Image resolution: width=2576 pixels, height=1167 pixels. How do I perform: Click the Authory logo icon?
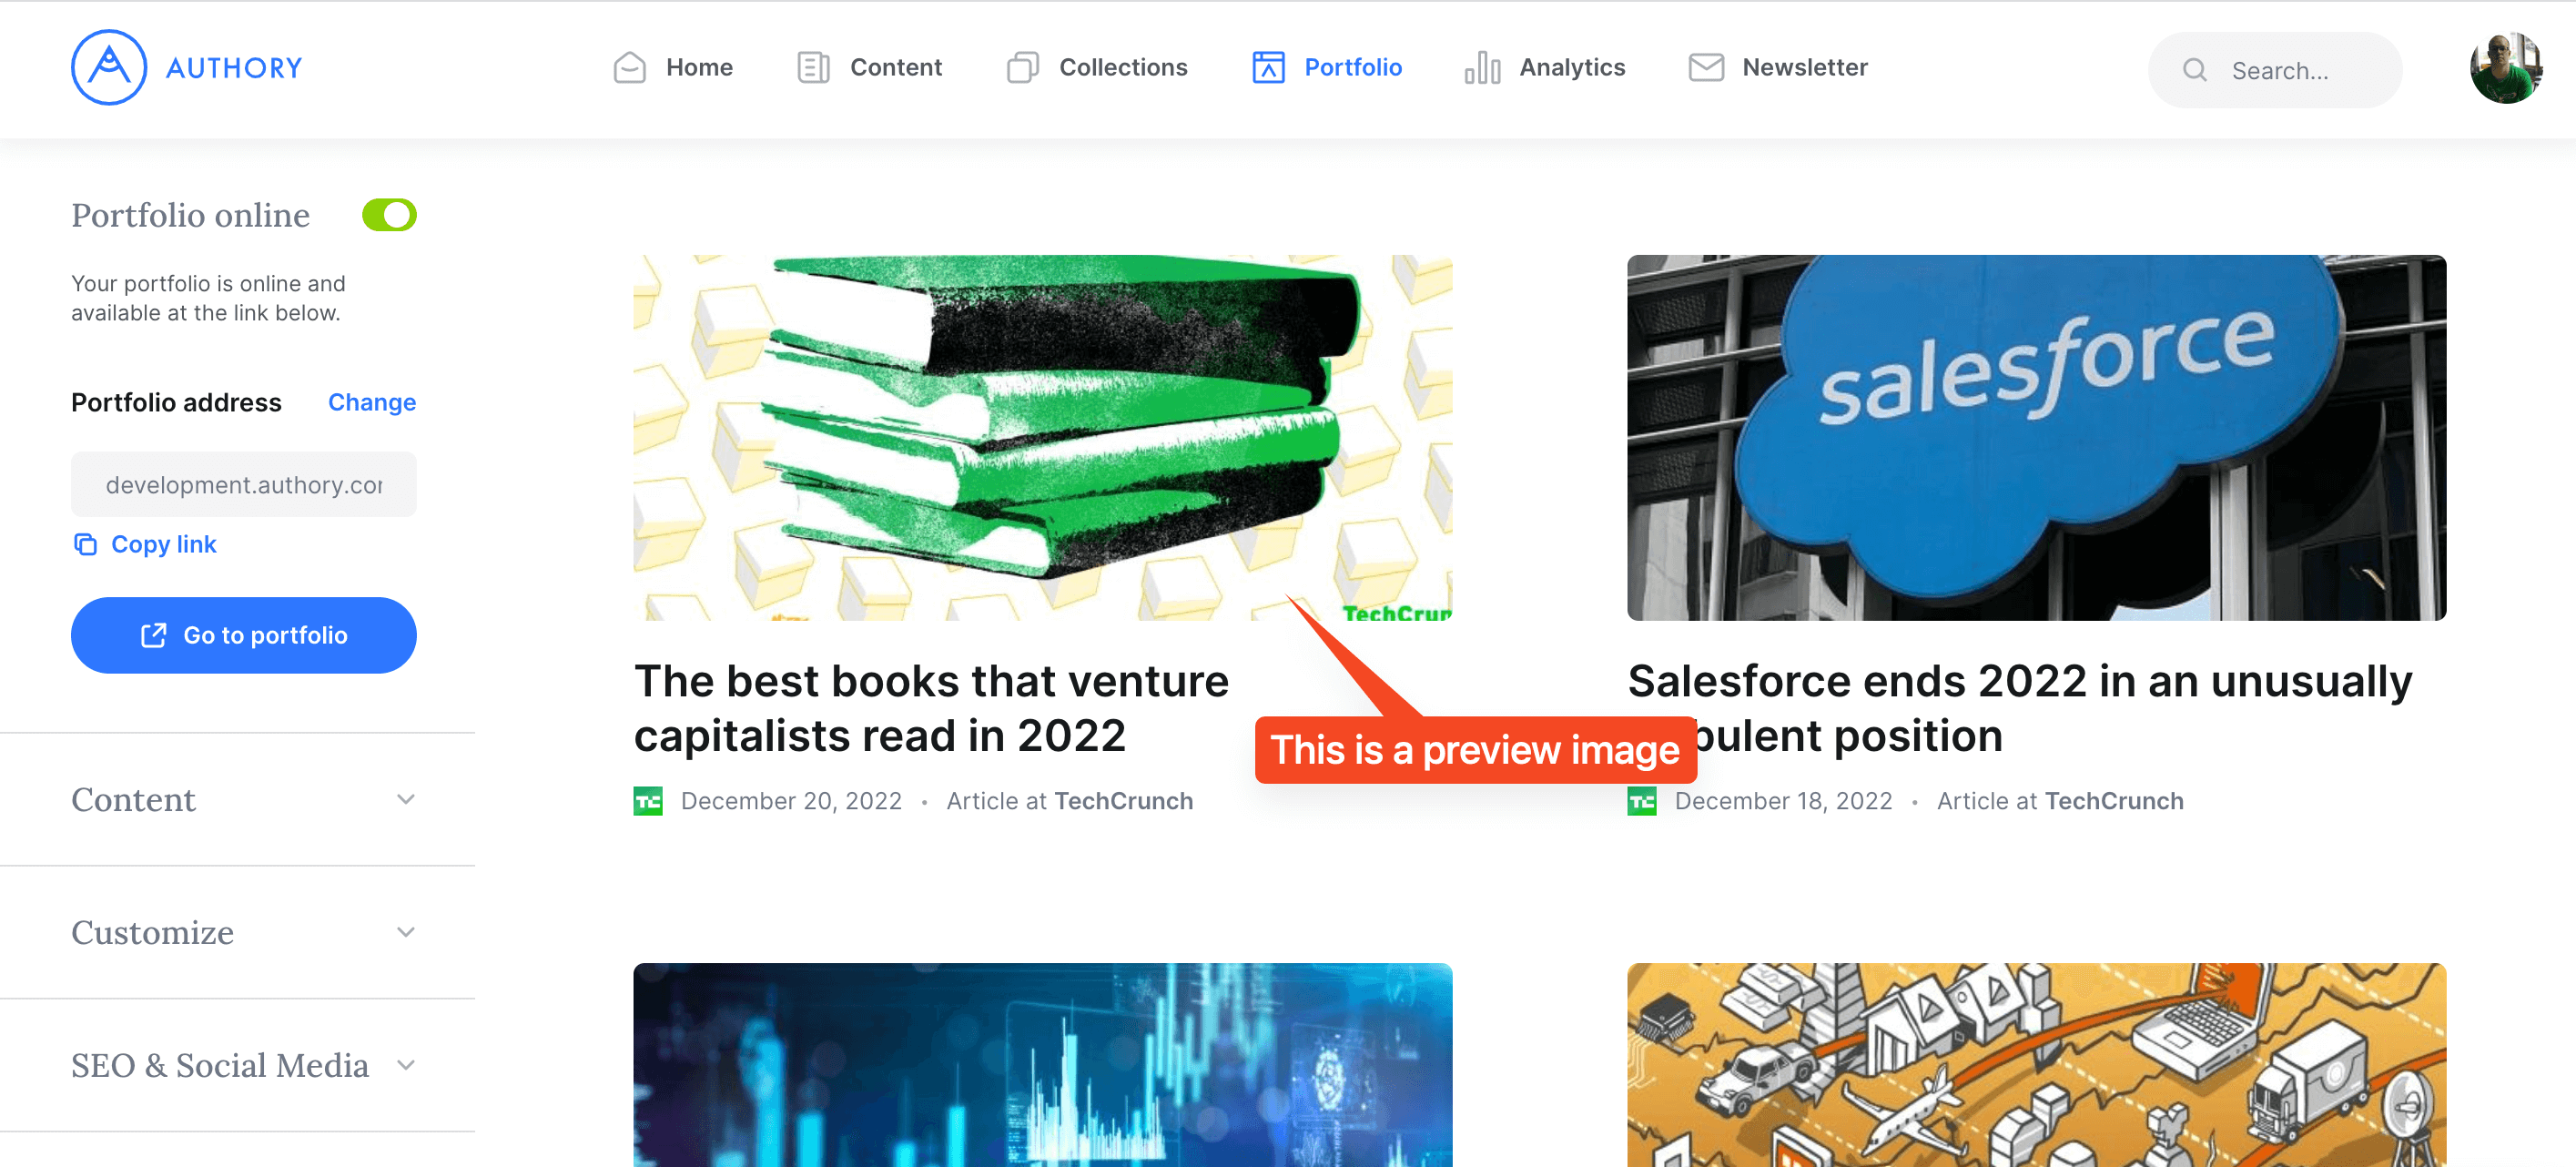point(109,67)
